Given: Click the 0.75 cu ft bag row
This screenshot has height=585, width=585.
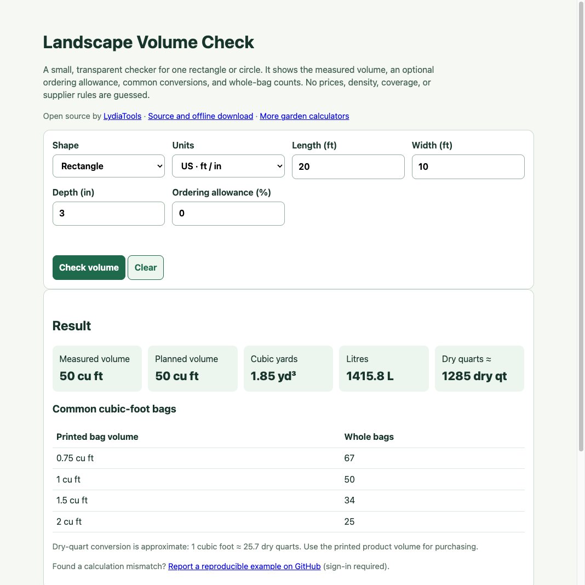Looking at the screenshot, I should [289, 458].
